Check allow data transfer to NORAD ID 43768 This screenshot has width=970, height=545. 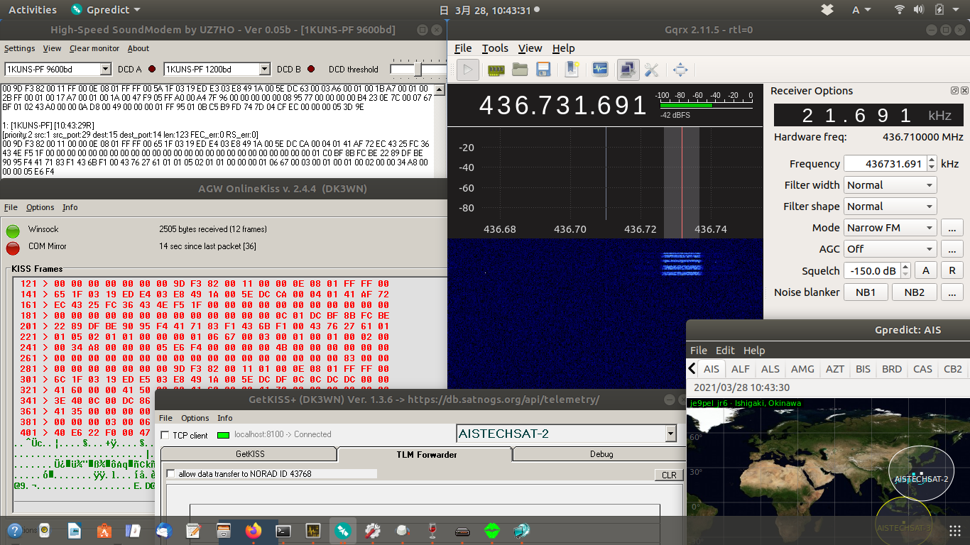coord(170,474)
